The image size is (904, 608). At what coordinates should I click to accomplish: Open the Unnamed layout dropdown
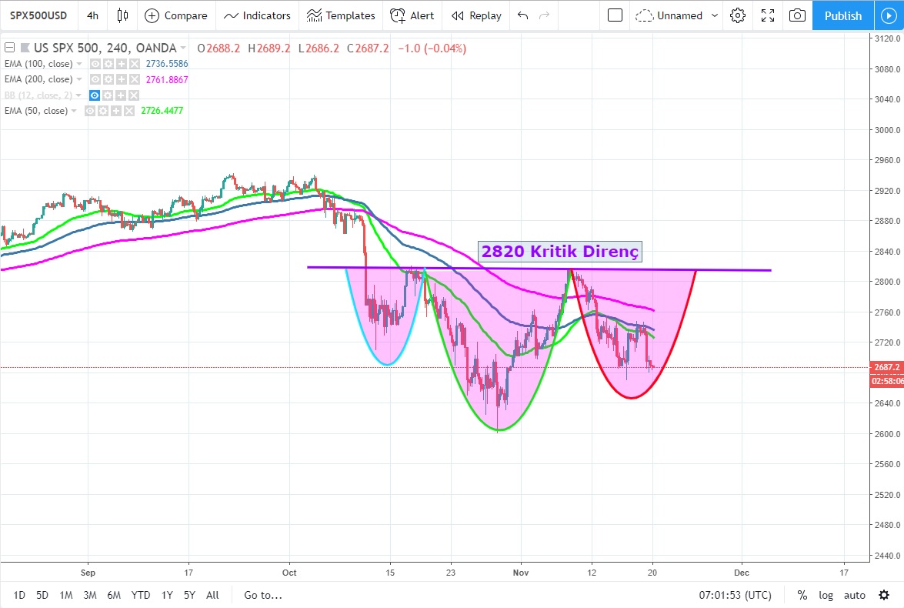[x=715, y=15]
